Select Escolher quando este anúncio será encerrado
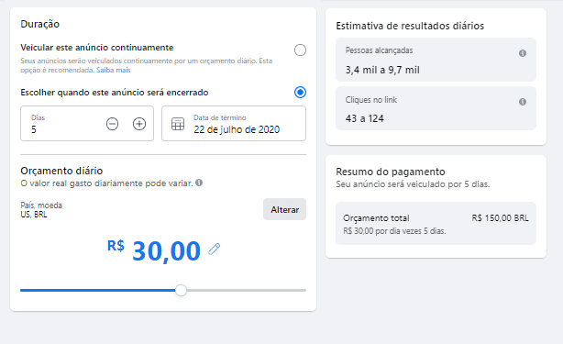Viewport: 563px width, 344px height. 300,93
